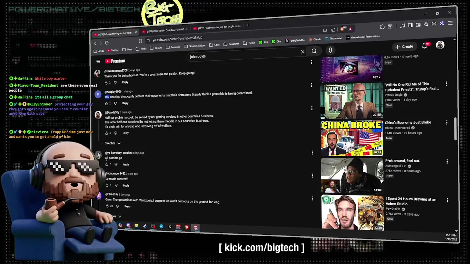Open the Claude bookmark
The image size is (470, 264).
(315, 39)
